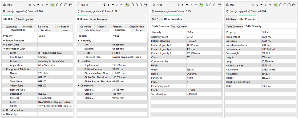Click window icon in Elevation panel toolbar

pos(145,5)
